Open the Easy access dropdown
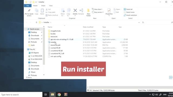Screen dimensions: 173x97 [98, 12]
